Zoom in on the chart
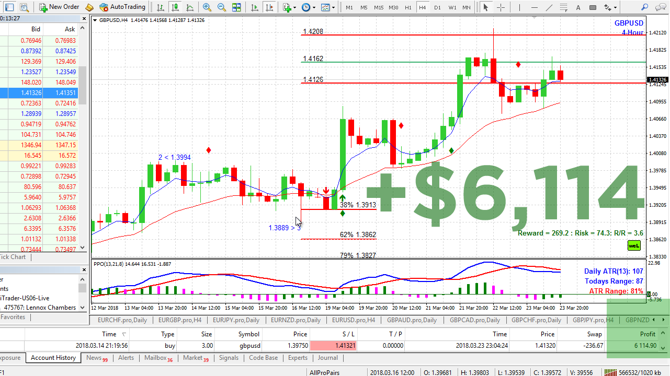The image size is (670, 376). tap(207, 7)
